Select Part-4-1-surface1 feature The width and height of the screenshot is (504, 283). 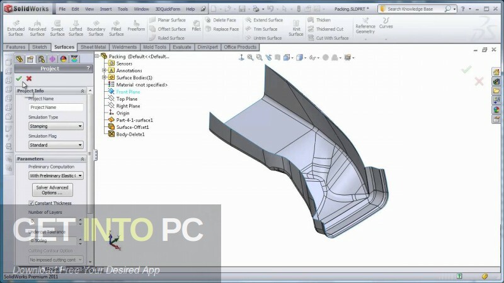click(x=134, y=120)
